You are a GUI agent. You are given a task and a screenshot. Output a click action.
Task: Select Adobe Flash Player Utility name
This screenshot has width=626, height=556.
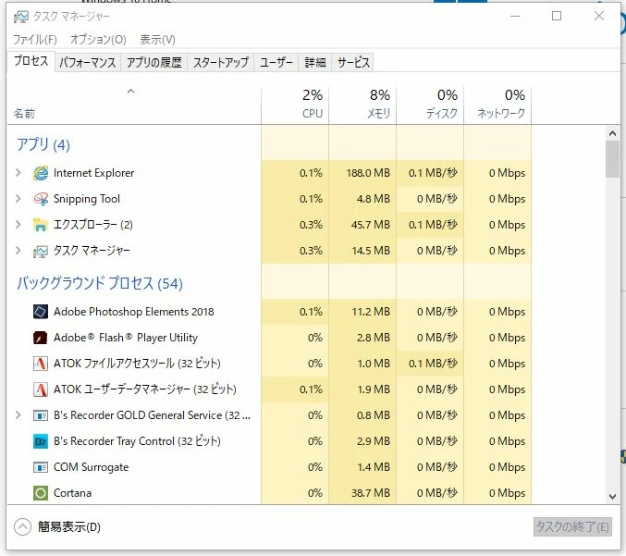point(126,338)
